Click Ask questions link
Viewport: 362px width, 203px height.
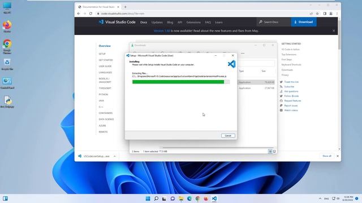pos(291,91)
